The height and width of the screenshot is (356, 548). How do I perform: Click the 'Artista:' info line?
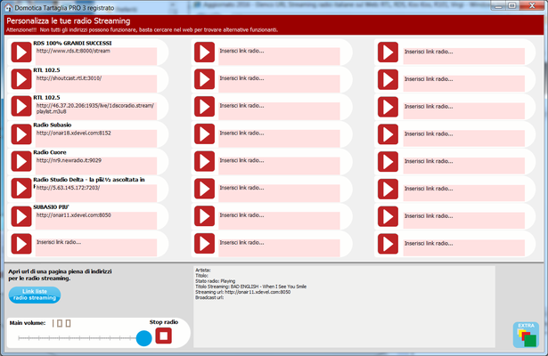pyautogui.click(x=202, y=271)
